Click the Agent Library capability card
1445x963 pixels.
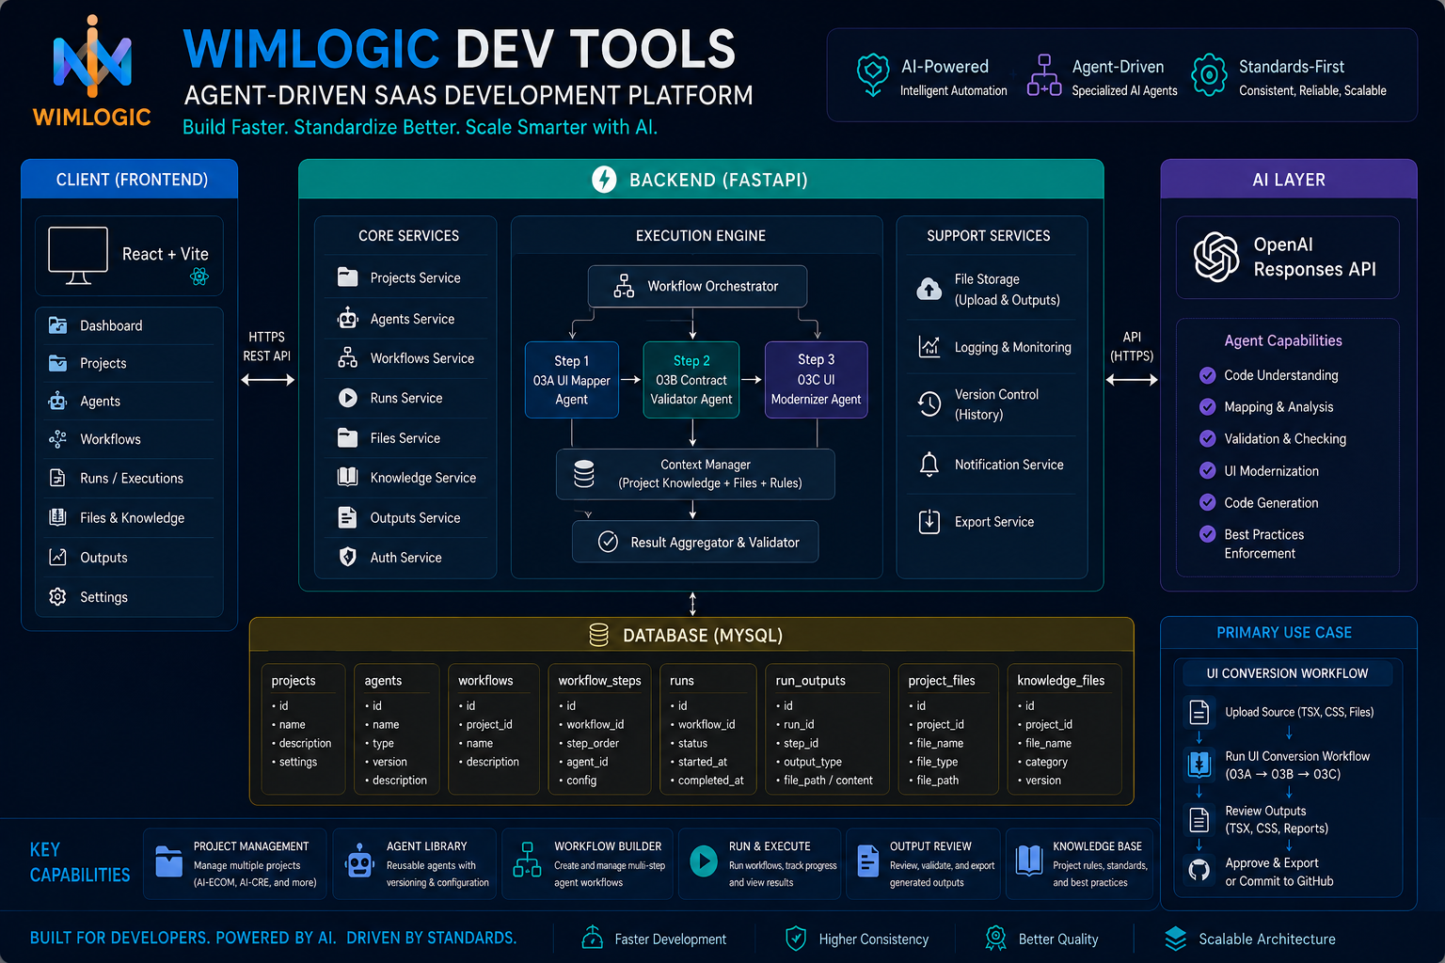tap(416, 863)
